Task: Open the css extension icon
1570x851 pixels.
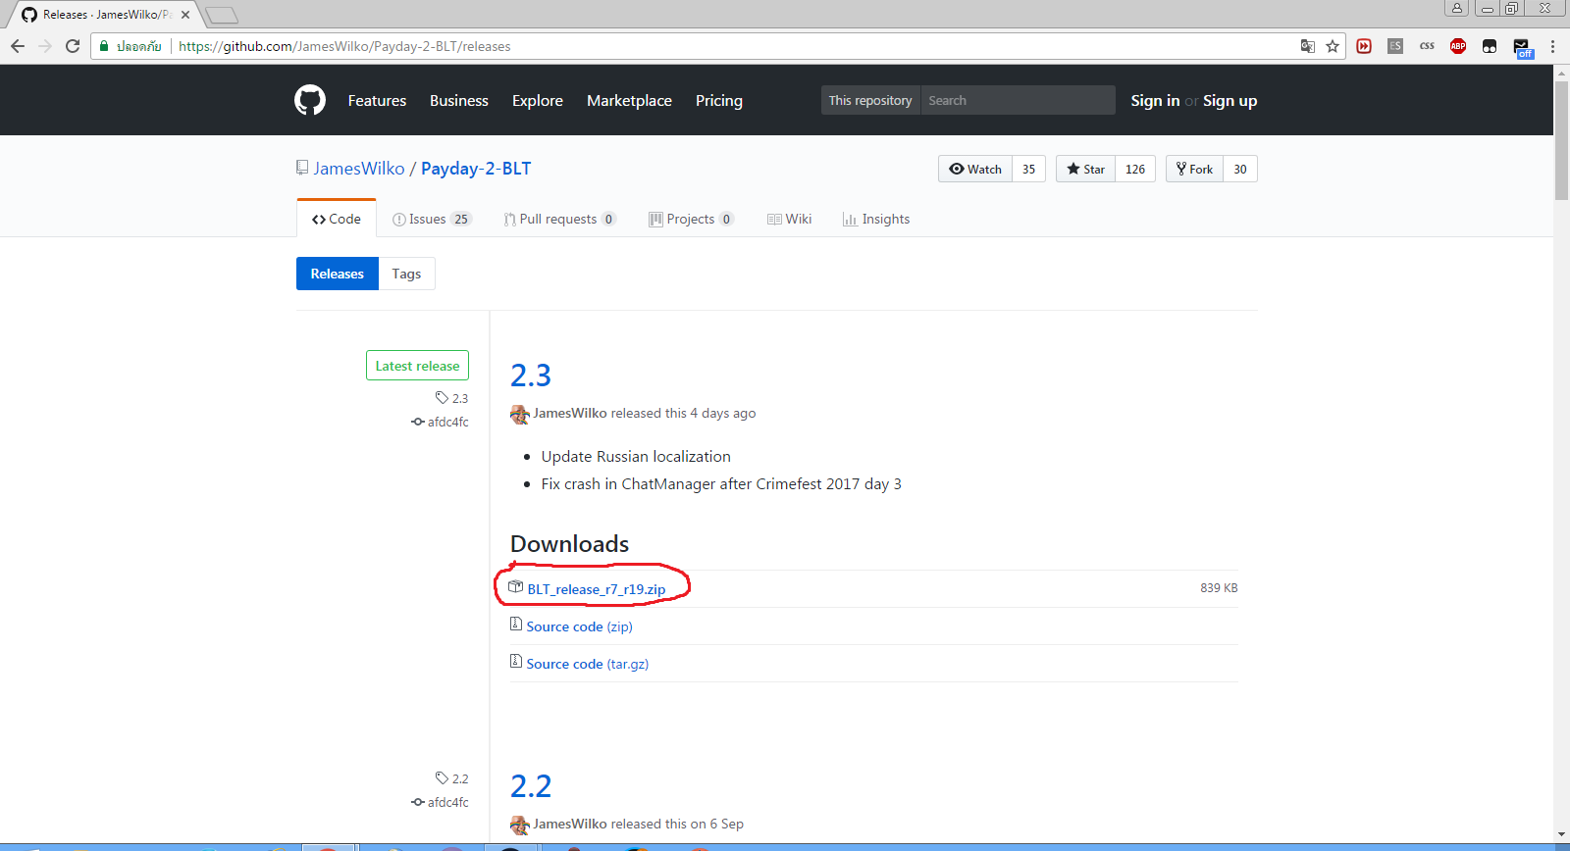Action: pyautogui.click(x=1427, y=46)
